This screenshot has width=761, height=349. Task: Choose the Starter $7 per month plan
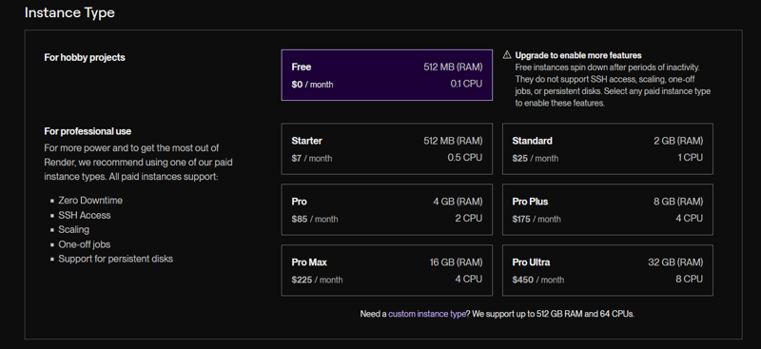(387, 149)
